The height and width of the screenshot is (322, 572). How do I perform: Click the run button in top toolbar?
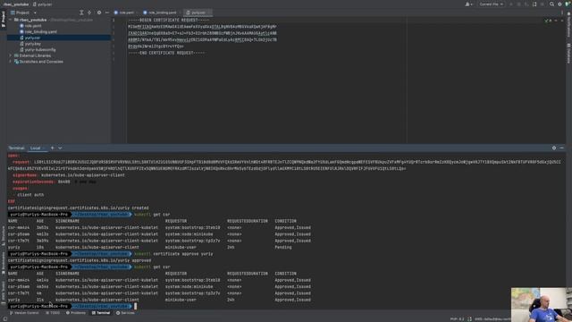[x=510, y=4]
